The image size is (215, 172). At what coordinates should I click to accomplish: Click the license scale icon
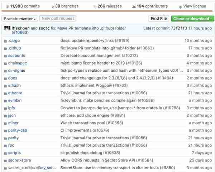[181, 6]
